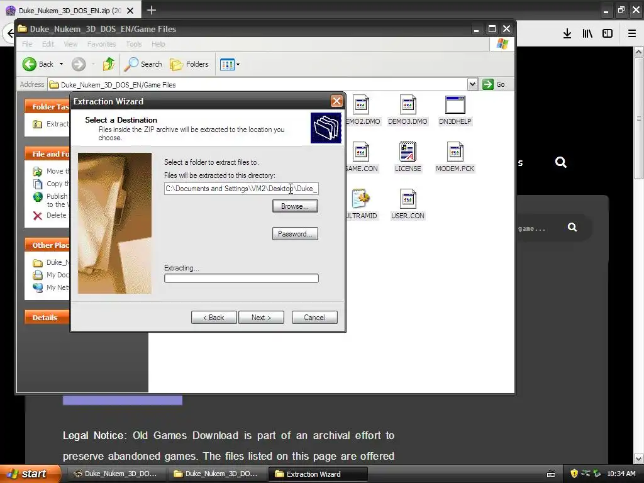Switch to Duke_Nukem_3D_DO folder taskbar button
The width and height of the screenshot is (644, 483).
click(x=217, y=474)
